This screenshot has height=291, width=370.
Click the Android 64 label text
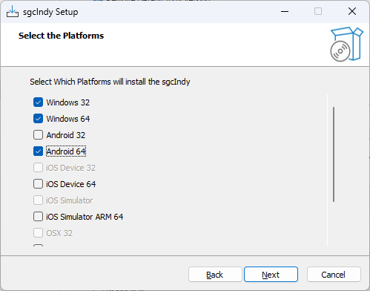[66, 151]
